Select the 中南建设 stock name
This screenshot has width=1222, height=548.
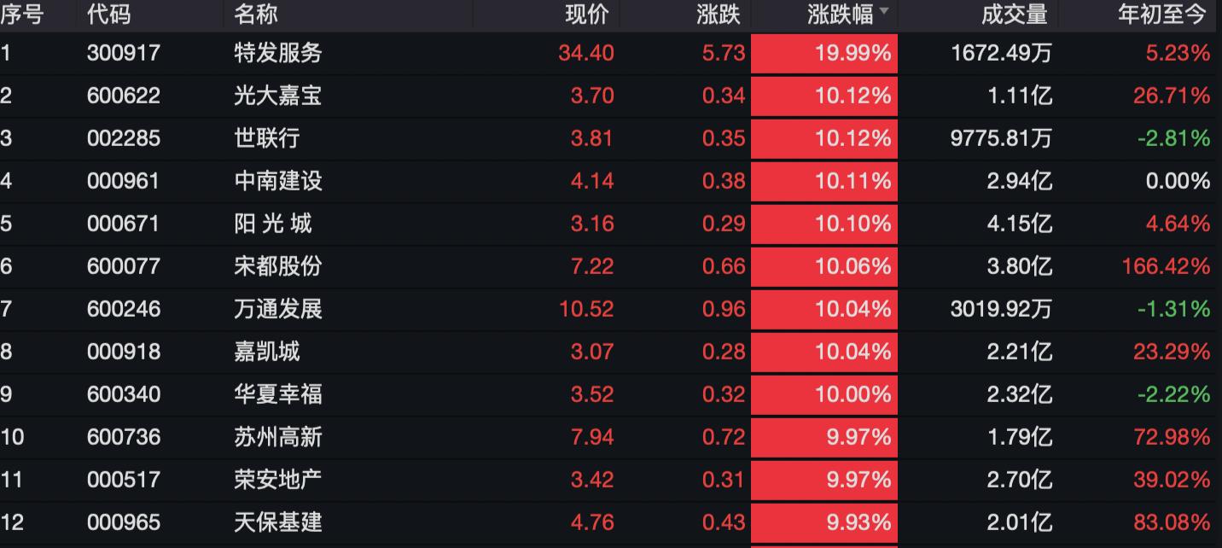coord(278,181)
